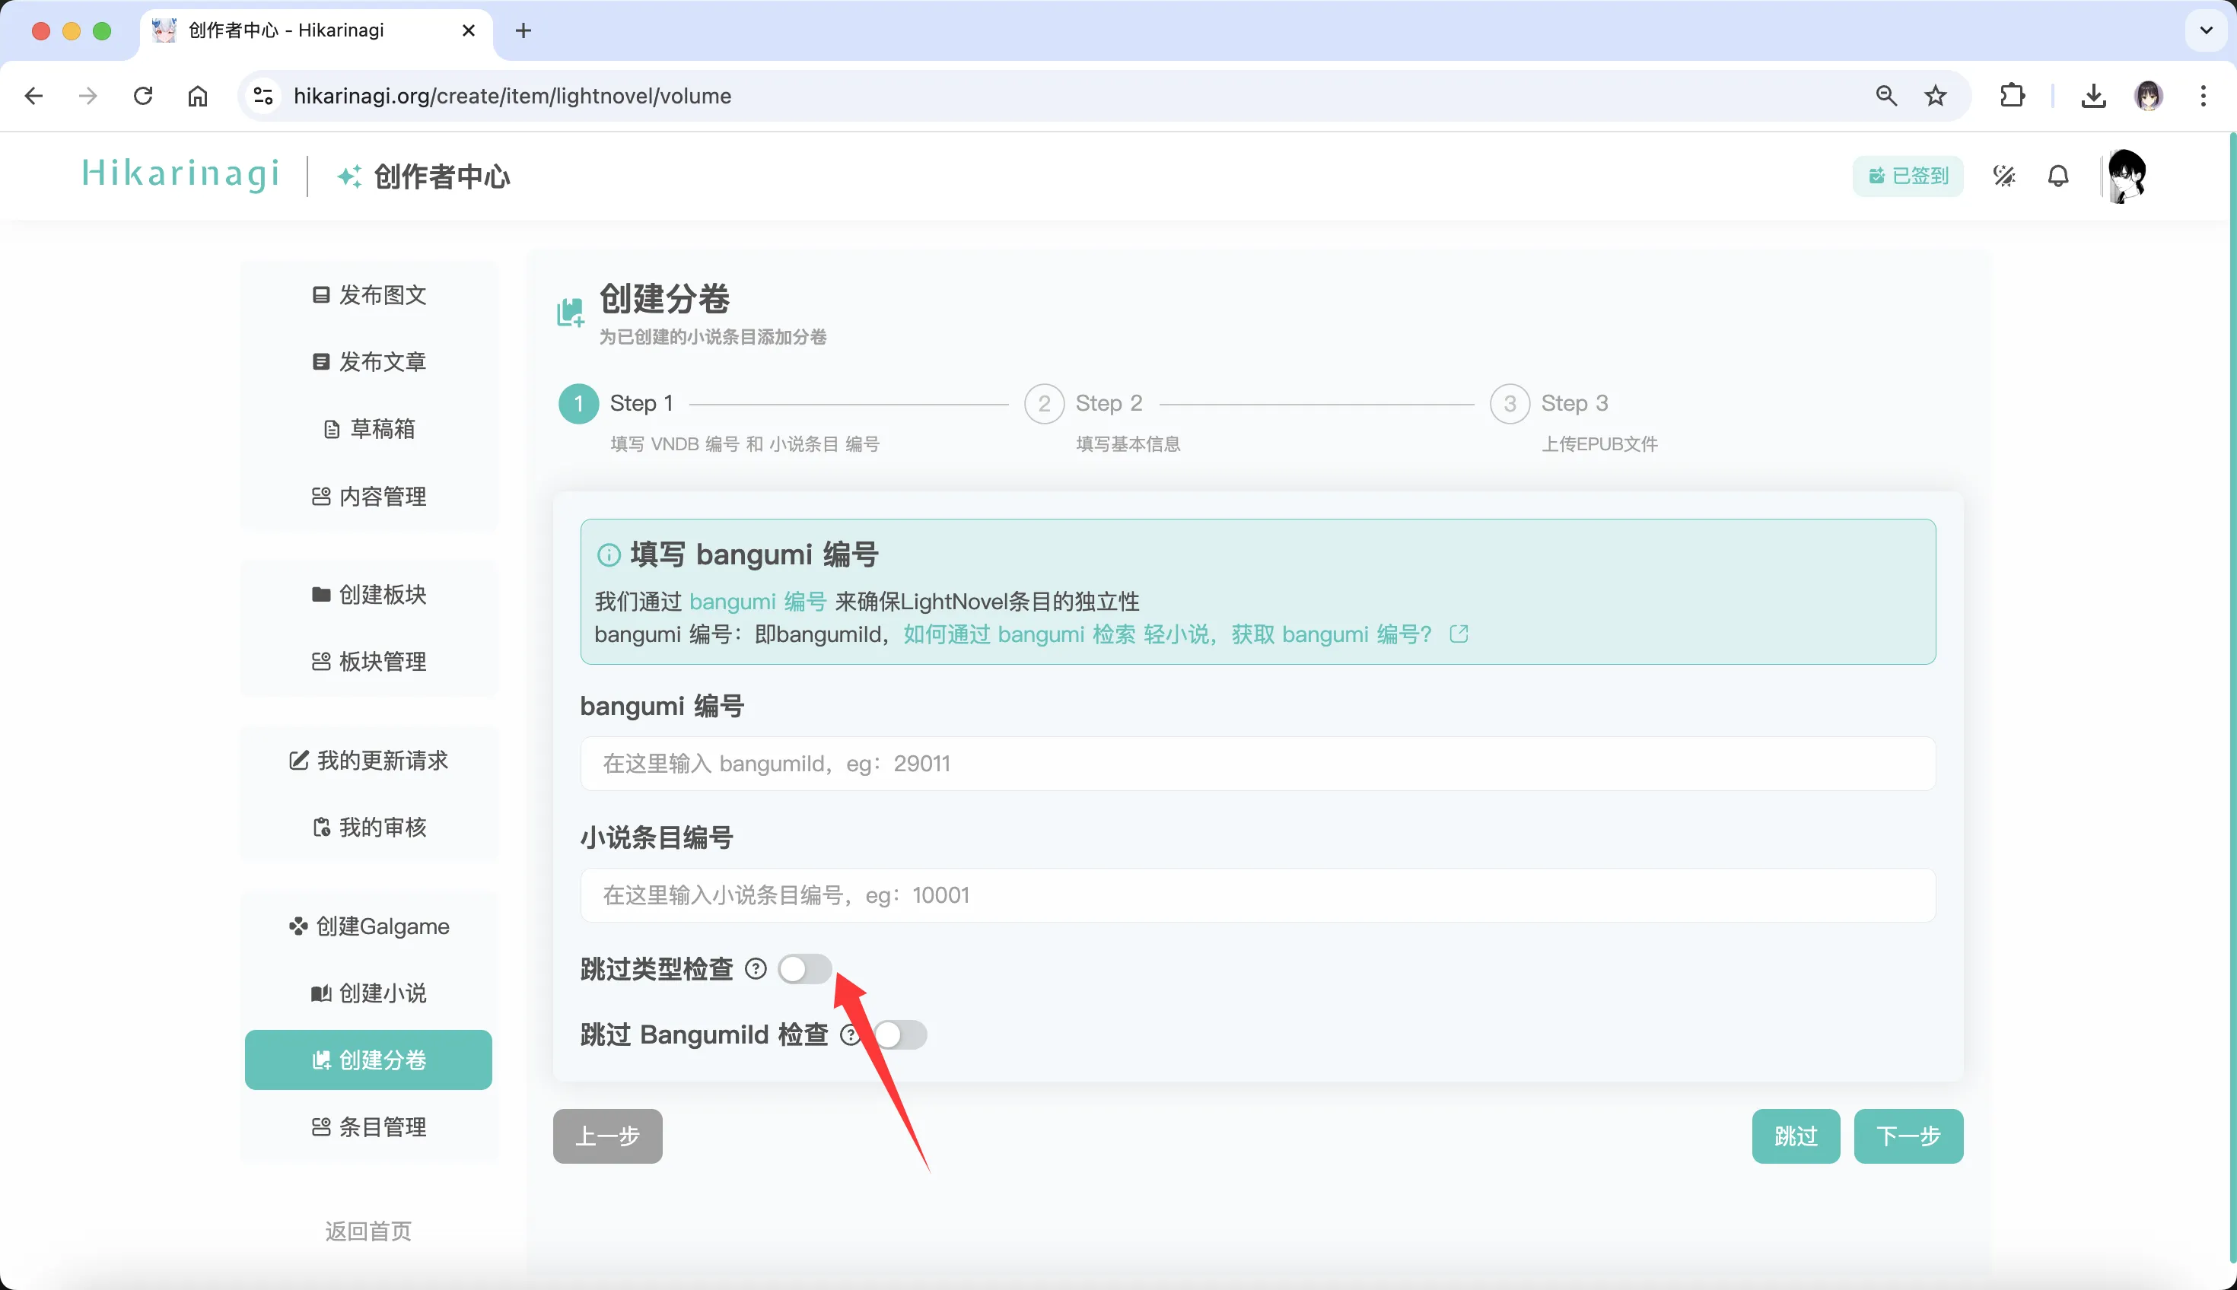Image resolution: width=2237 pixels, height=1290 pixels.
Task: Open 我的更新请求 page
Action: click(x=369, y=760)
